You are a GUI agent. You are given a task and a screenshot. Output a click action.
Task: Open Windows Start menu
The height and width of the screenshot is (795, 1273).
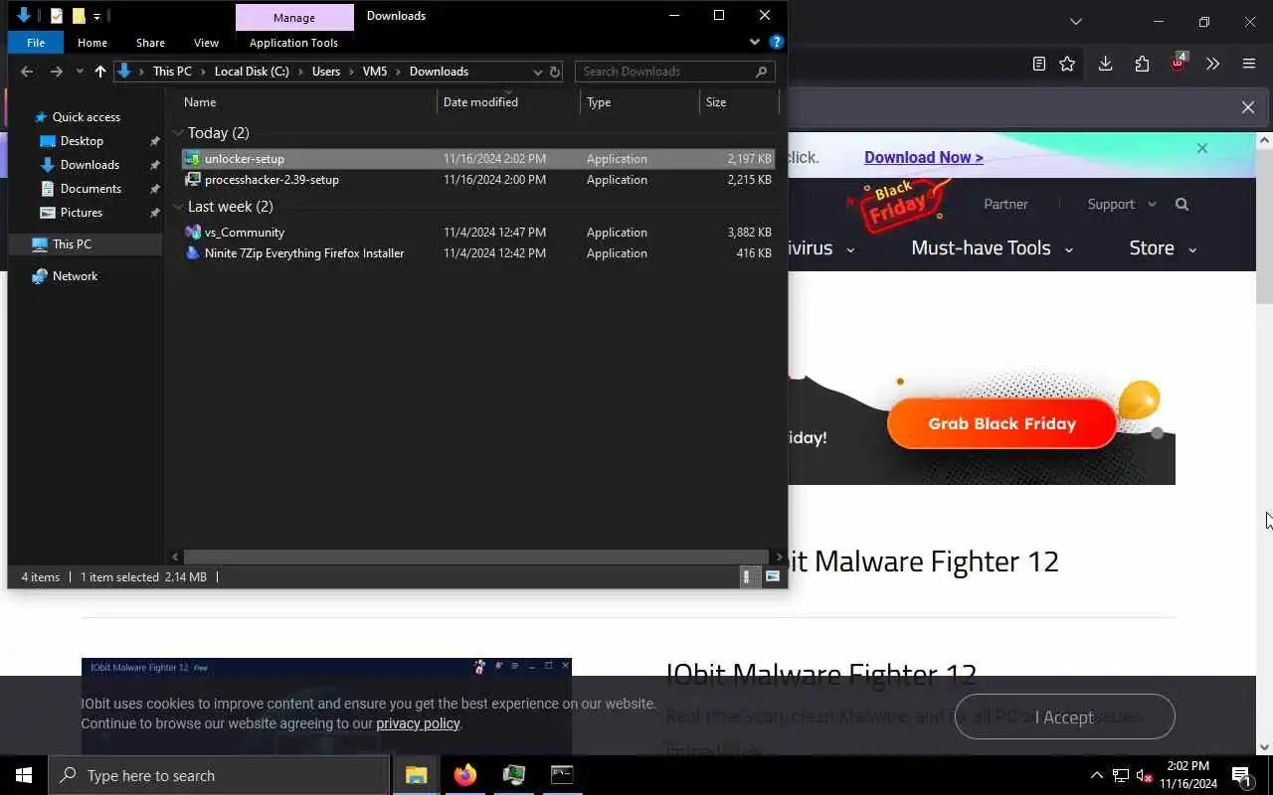click(x=24, y=775)
